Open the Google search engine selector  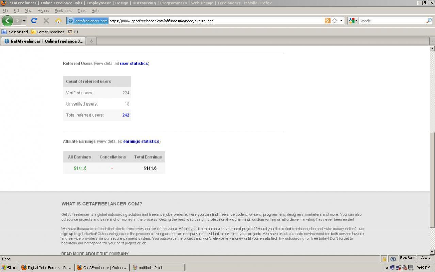353,21
